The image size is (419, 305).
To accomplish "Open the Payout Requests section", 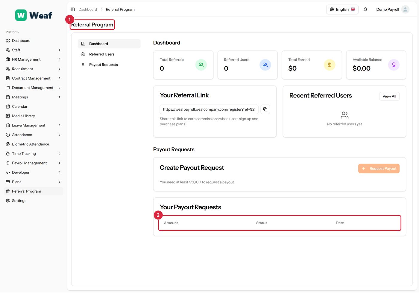I will point(109,65).
